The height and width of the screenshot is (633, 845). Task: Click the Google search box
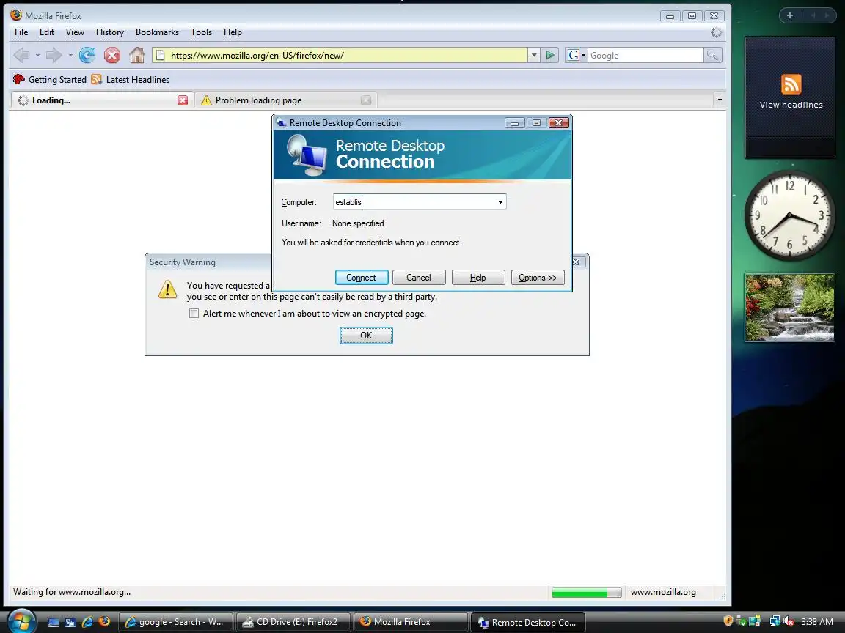pos(645,55)
